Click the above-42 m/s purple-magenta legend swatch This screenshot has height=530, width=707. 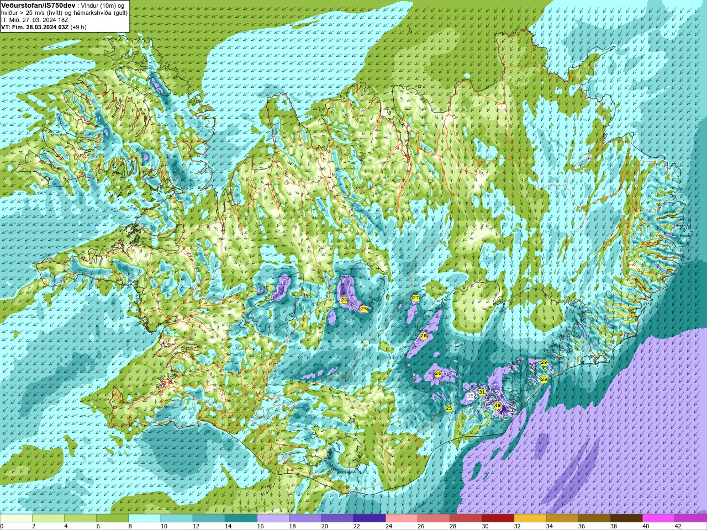point(690,518)
